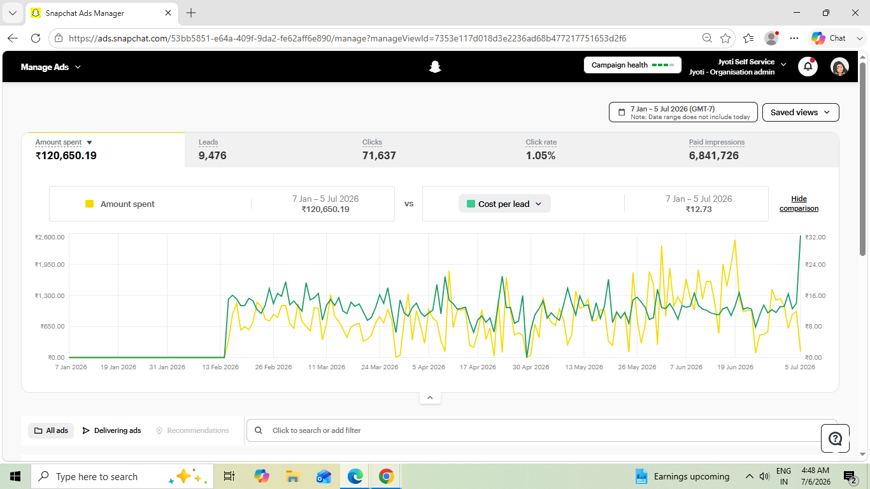870x489 pixels.
Task: Click the 5 Jul 2026 axis label
Action: pyautogui.click(x=800, y=367)
